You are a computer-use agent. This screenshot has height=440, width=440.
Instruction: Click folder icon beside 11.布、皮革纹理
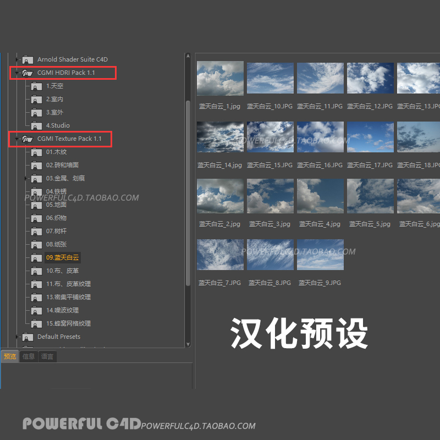[x=36, y=284]
